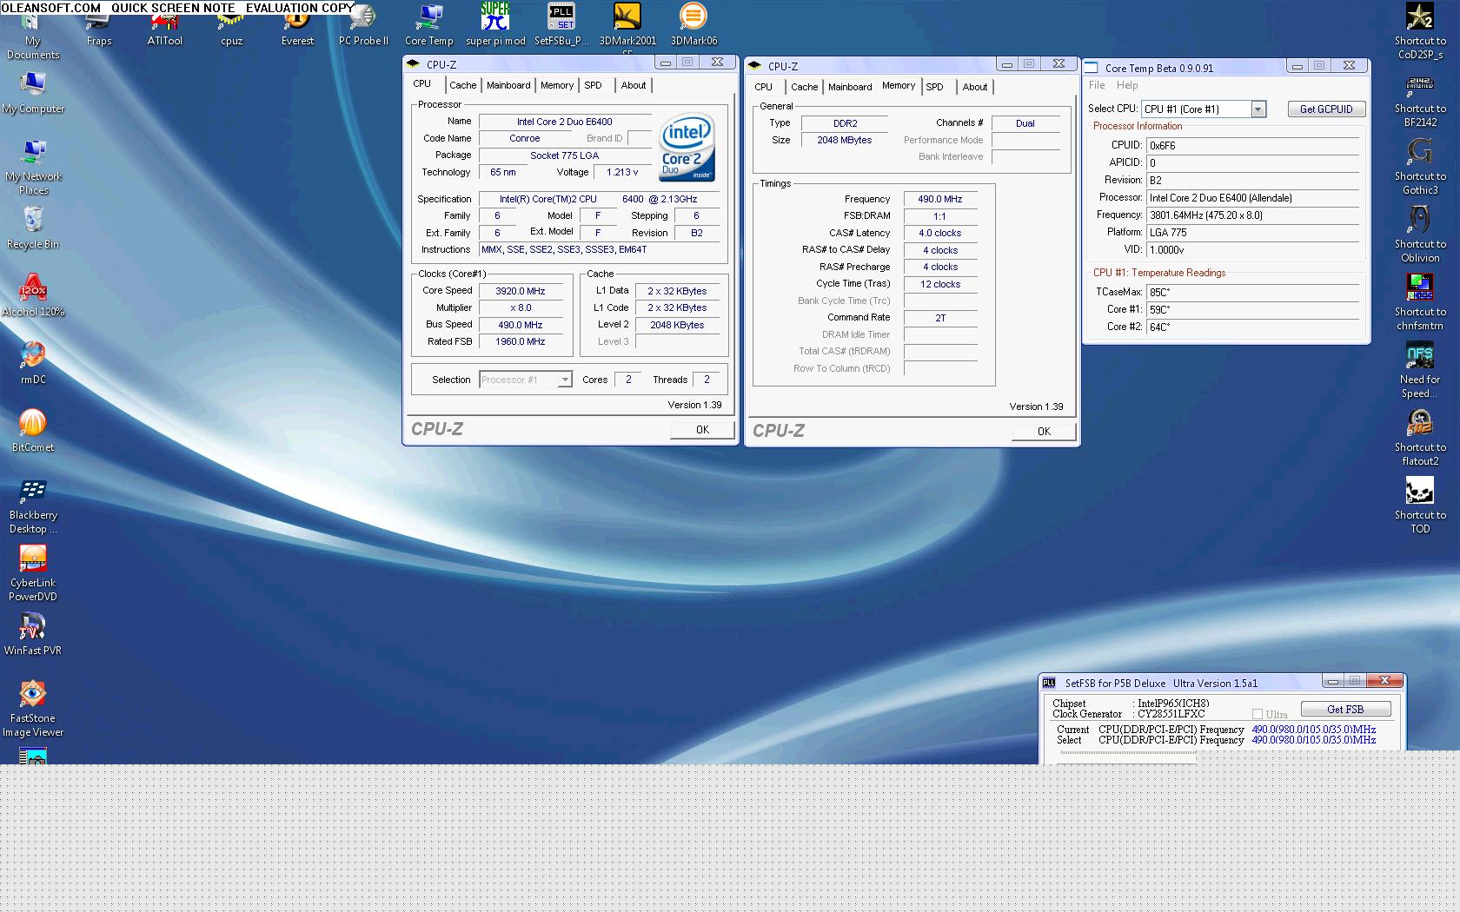Click the Core #2 temperature 64C field
This screenshot has height=912, width=1460.
(1252, 327)
